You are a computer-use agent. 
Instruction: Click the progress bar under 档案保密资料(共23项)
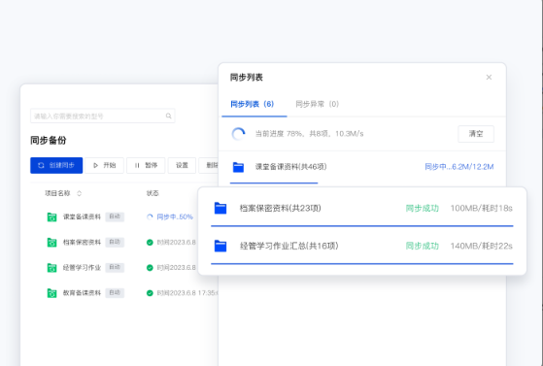[x=362, y=226]
